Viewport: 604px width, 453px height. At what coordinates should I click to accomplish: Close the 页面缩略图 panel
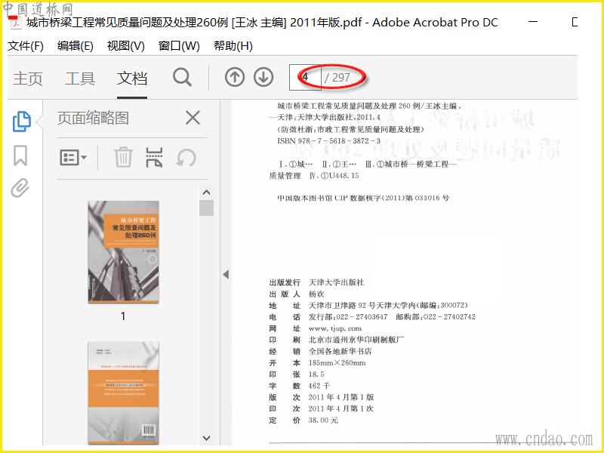pos(193,118)
